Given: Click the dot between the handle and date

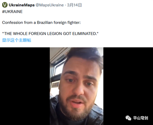Looking at the screenshot, I should (x=65, y=5).
